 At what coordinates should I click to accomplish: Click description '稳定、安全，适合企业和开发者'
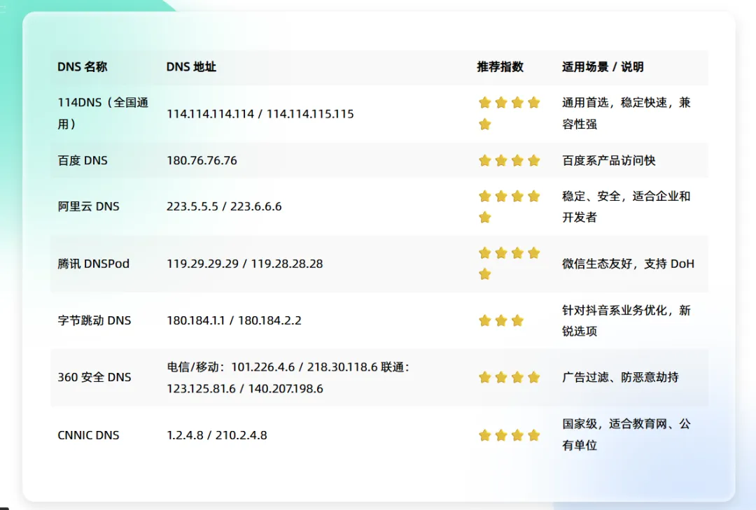(626, 206)
